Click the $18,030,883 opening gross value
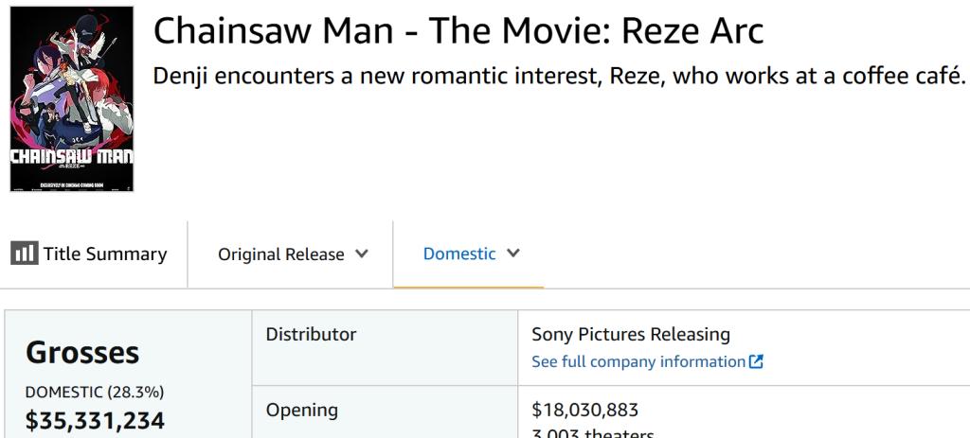The image size is (970, 438). (584, 410)
